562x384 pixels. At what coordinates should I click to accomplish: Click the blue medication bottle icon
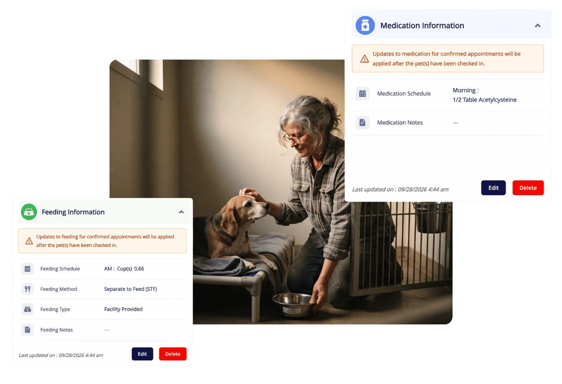[x=365, y=25]
